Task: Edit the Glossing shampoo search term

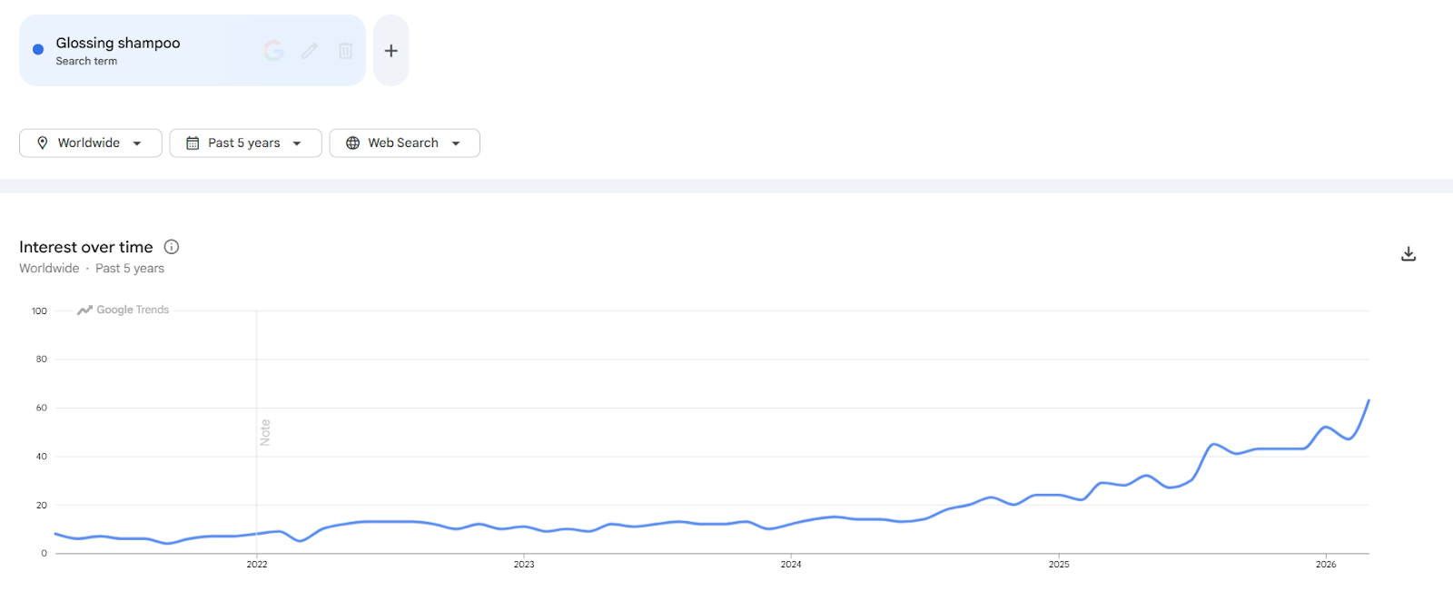Action: pyautogui.click(x=310, y=51)
